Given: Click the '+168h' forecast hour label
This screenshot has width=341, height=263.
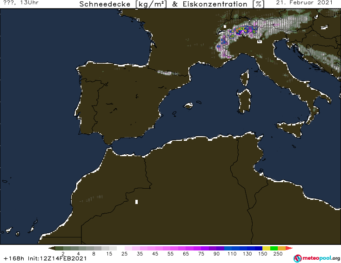Looking at the screenshot, I should [x=14, y=258].
